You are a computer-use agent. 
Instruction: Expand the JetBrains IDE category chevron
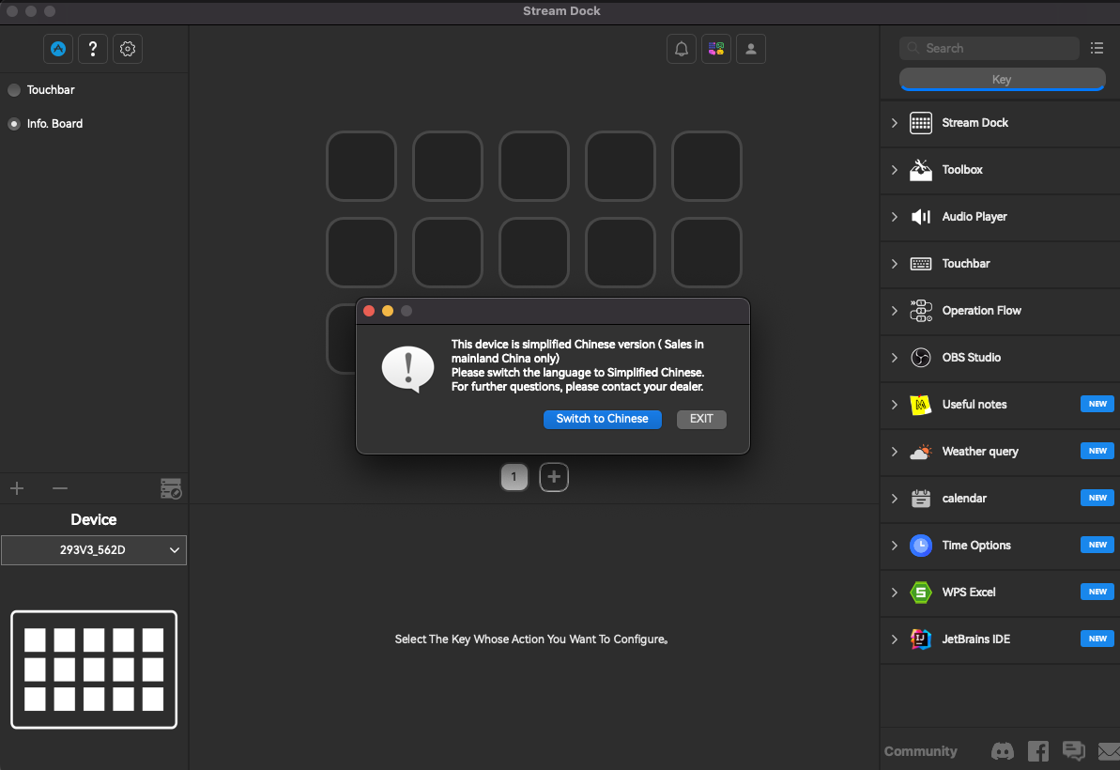coord(895,639)
